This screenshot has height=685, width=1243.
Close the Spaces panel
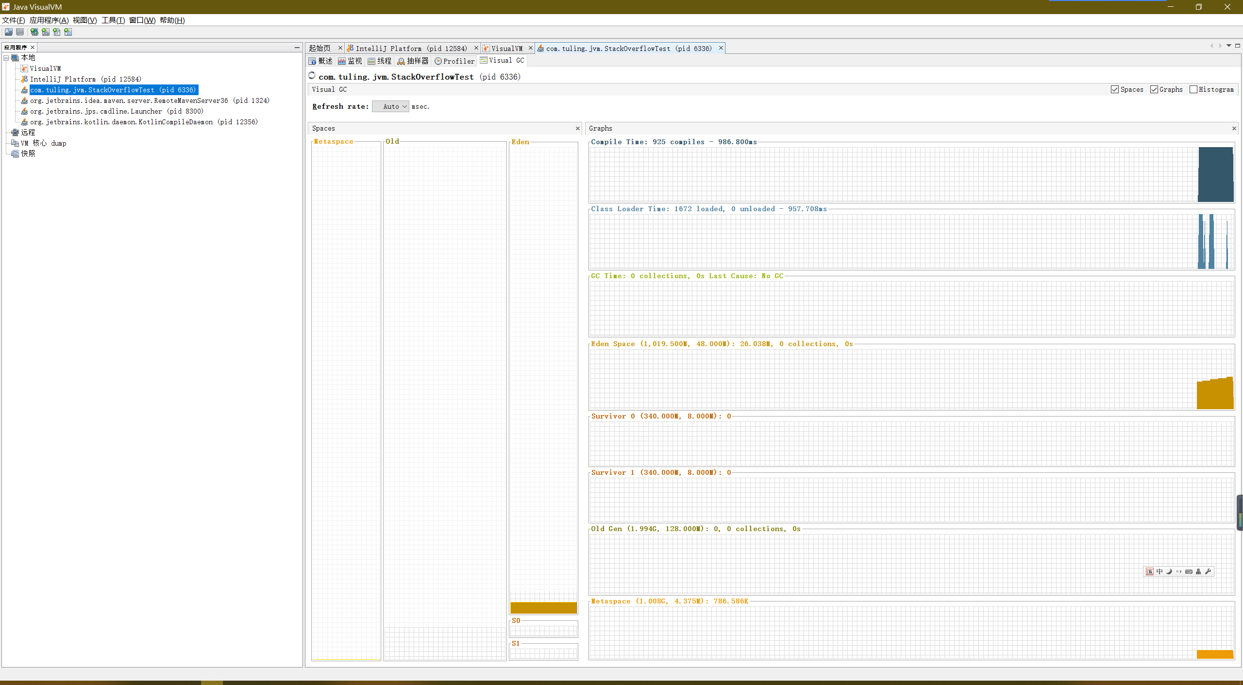(578, 129)
